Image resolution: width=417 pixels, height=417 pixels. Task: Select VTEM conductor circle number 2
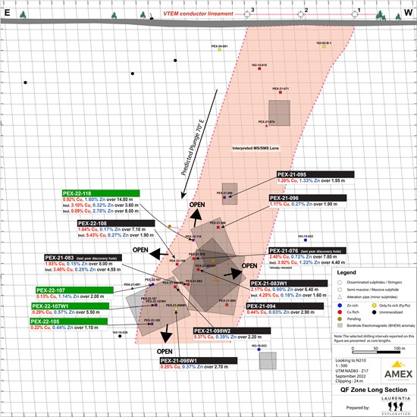(300, 14)
